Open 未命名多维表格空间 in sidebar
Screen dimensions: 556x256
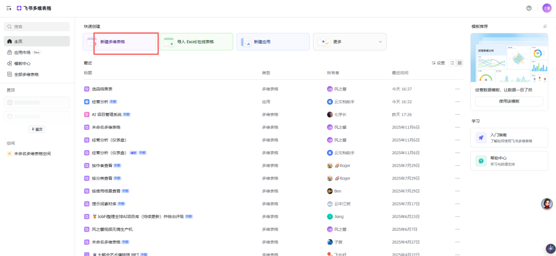37,154
